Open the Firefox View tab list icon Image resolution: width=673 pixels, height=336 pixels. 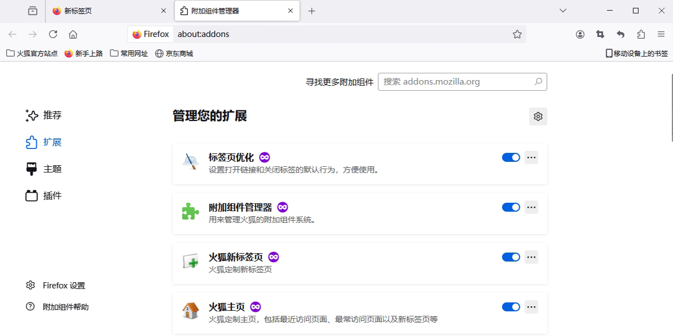tap(33, 11)
